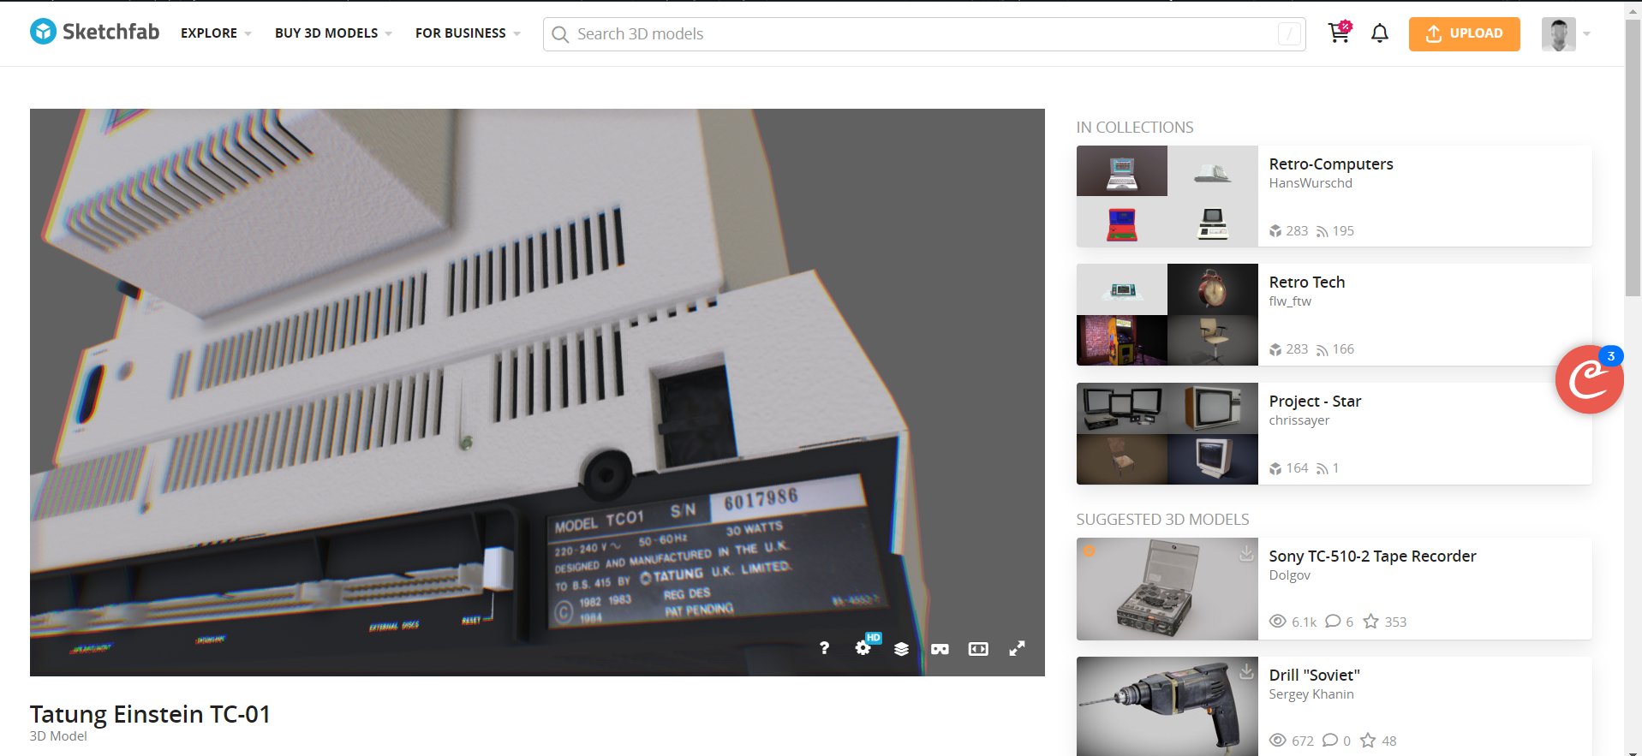This screenshot has height=756, width=1642.
Task: Open HansWurschd's profile
Action: point(1311,183)
